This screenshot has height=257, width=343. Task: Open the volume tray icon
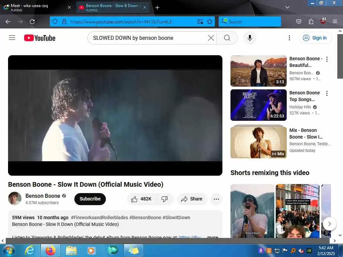[x=301, y=251]
